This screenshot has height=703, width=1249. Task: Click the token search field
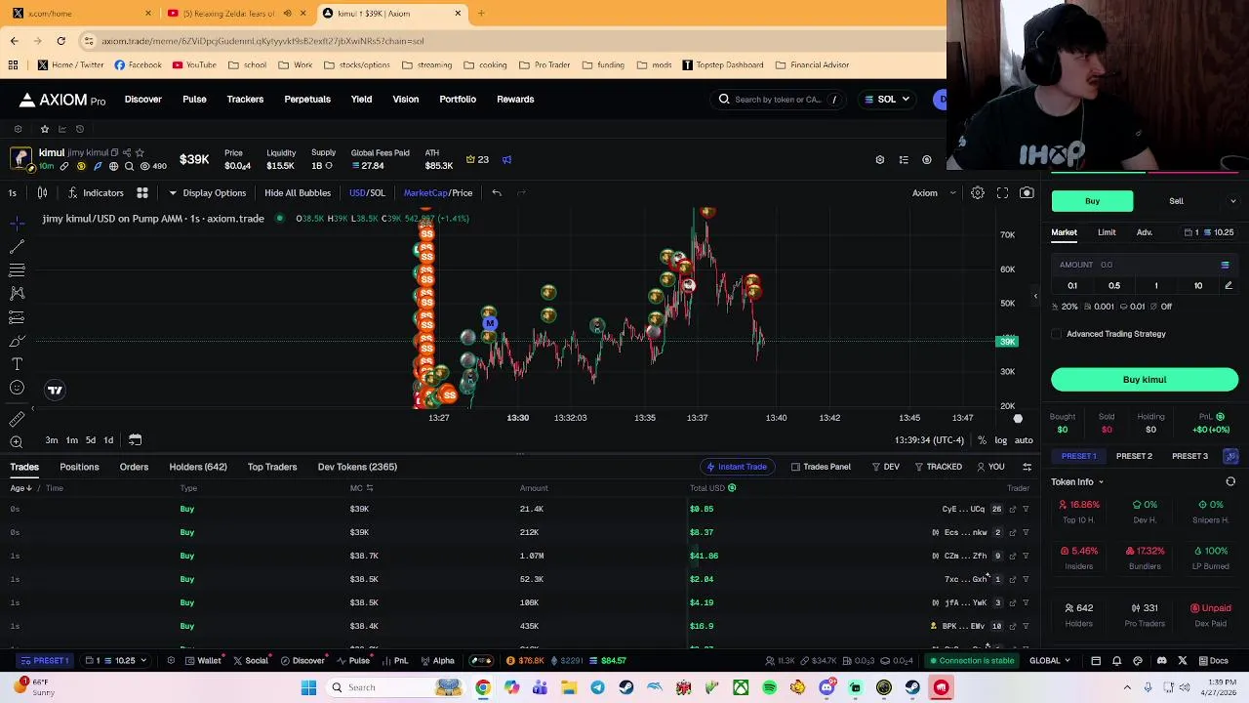[x=779, y=99]
